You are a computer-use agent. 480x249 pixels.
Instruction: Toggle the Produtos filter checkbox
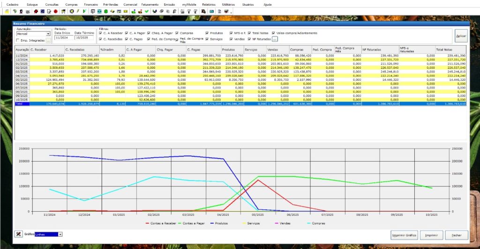pyautogui.click(x=207, y=33)
